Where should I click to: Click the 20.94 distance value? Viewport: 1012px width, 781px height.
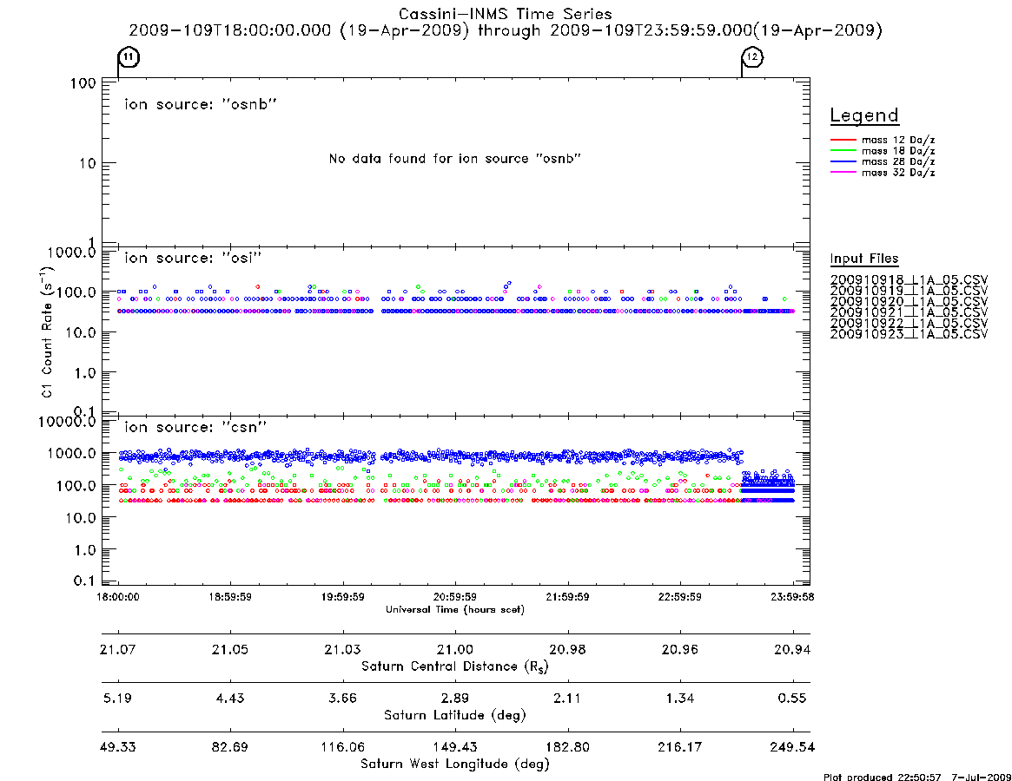click(792, 649)
